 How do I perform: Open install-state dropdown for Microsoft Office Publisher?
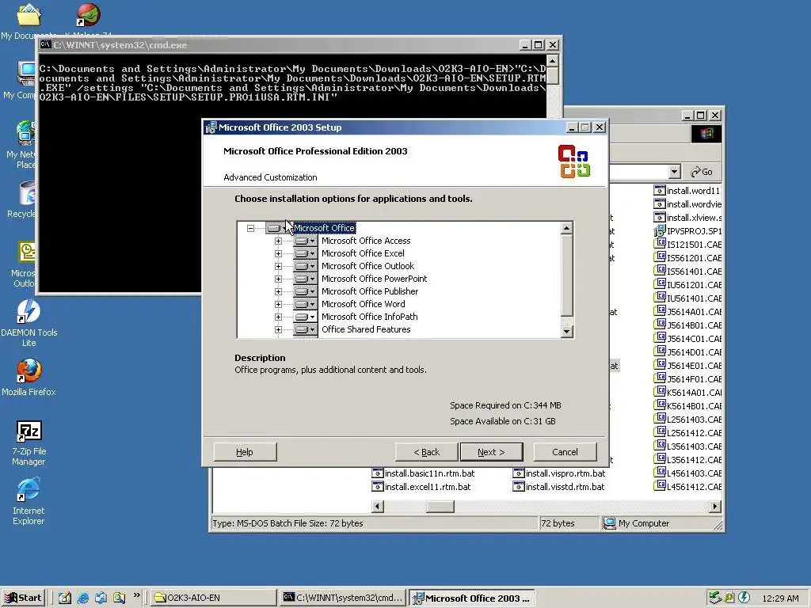(x=305, y=291)
